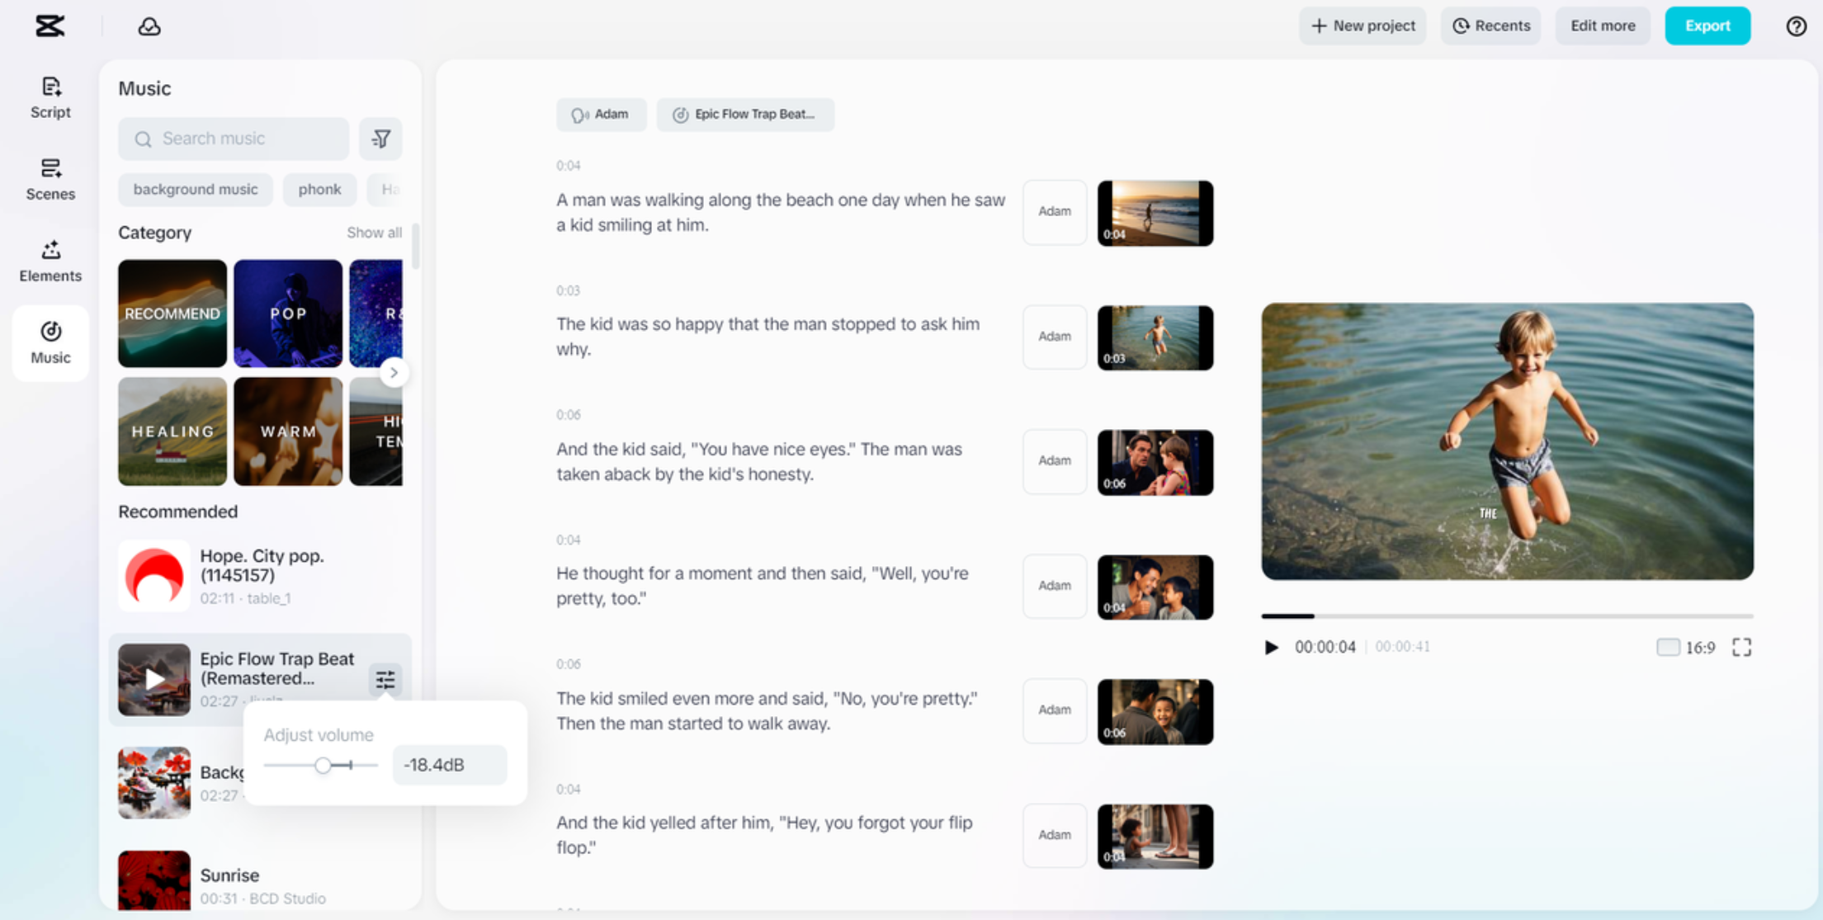Screen dimensions: 1823x920
Task: Click the music note icon on Epic Flow Trap Beat chip
Action: pyautogui.click(x=680, y=115)
